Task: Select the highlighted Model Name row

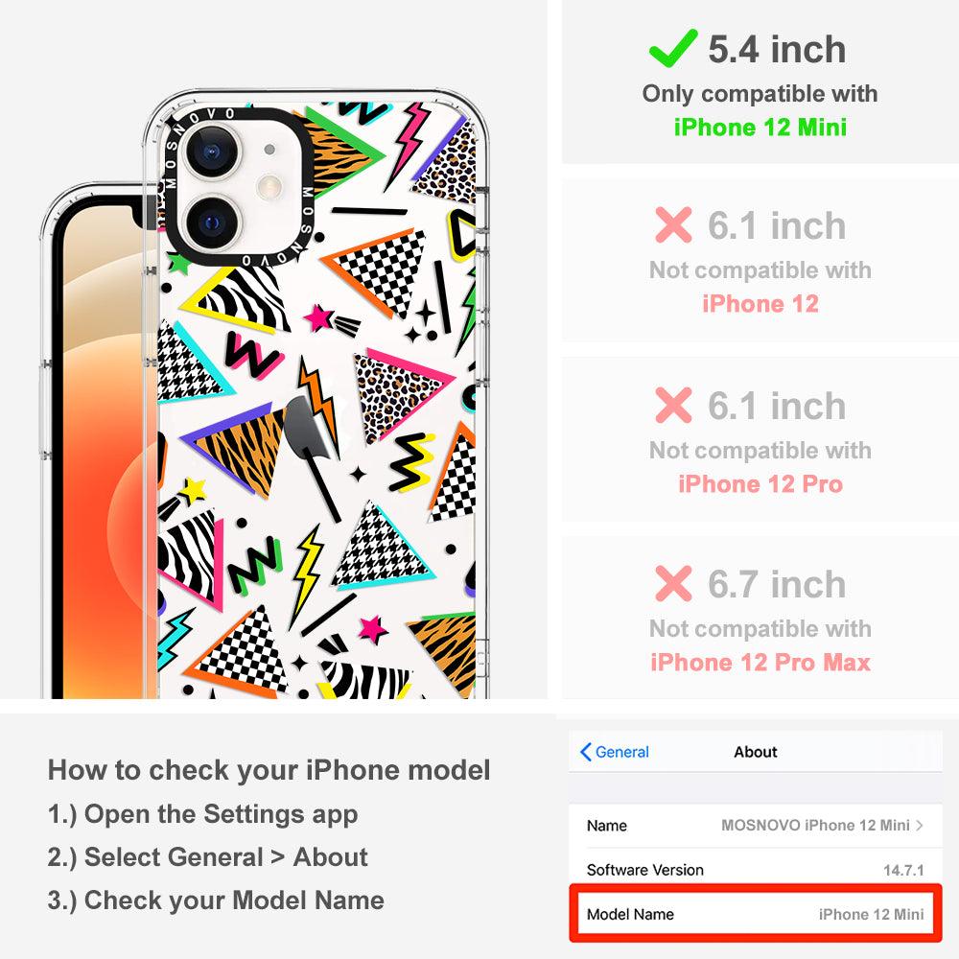Action: click(x=756, y=914)
